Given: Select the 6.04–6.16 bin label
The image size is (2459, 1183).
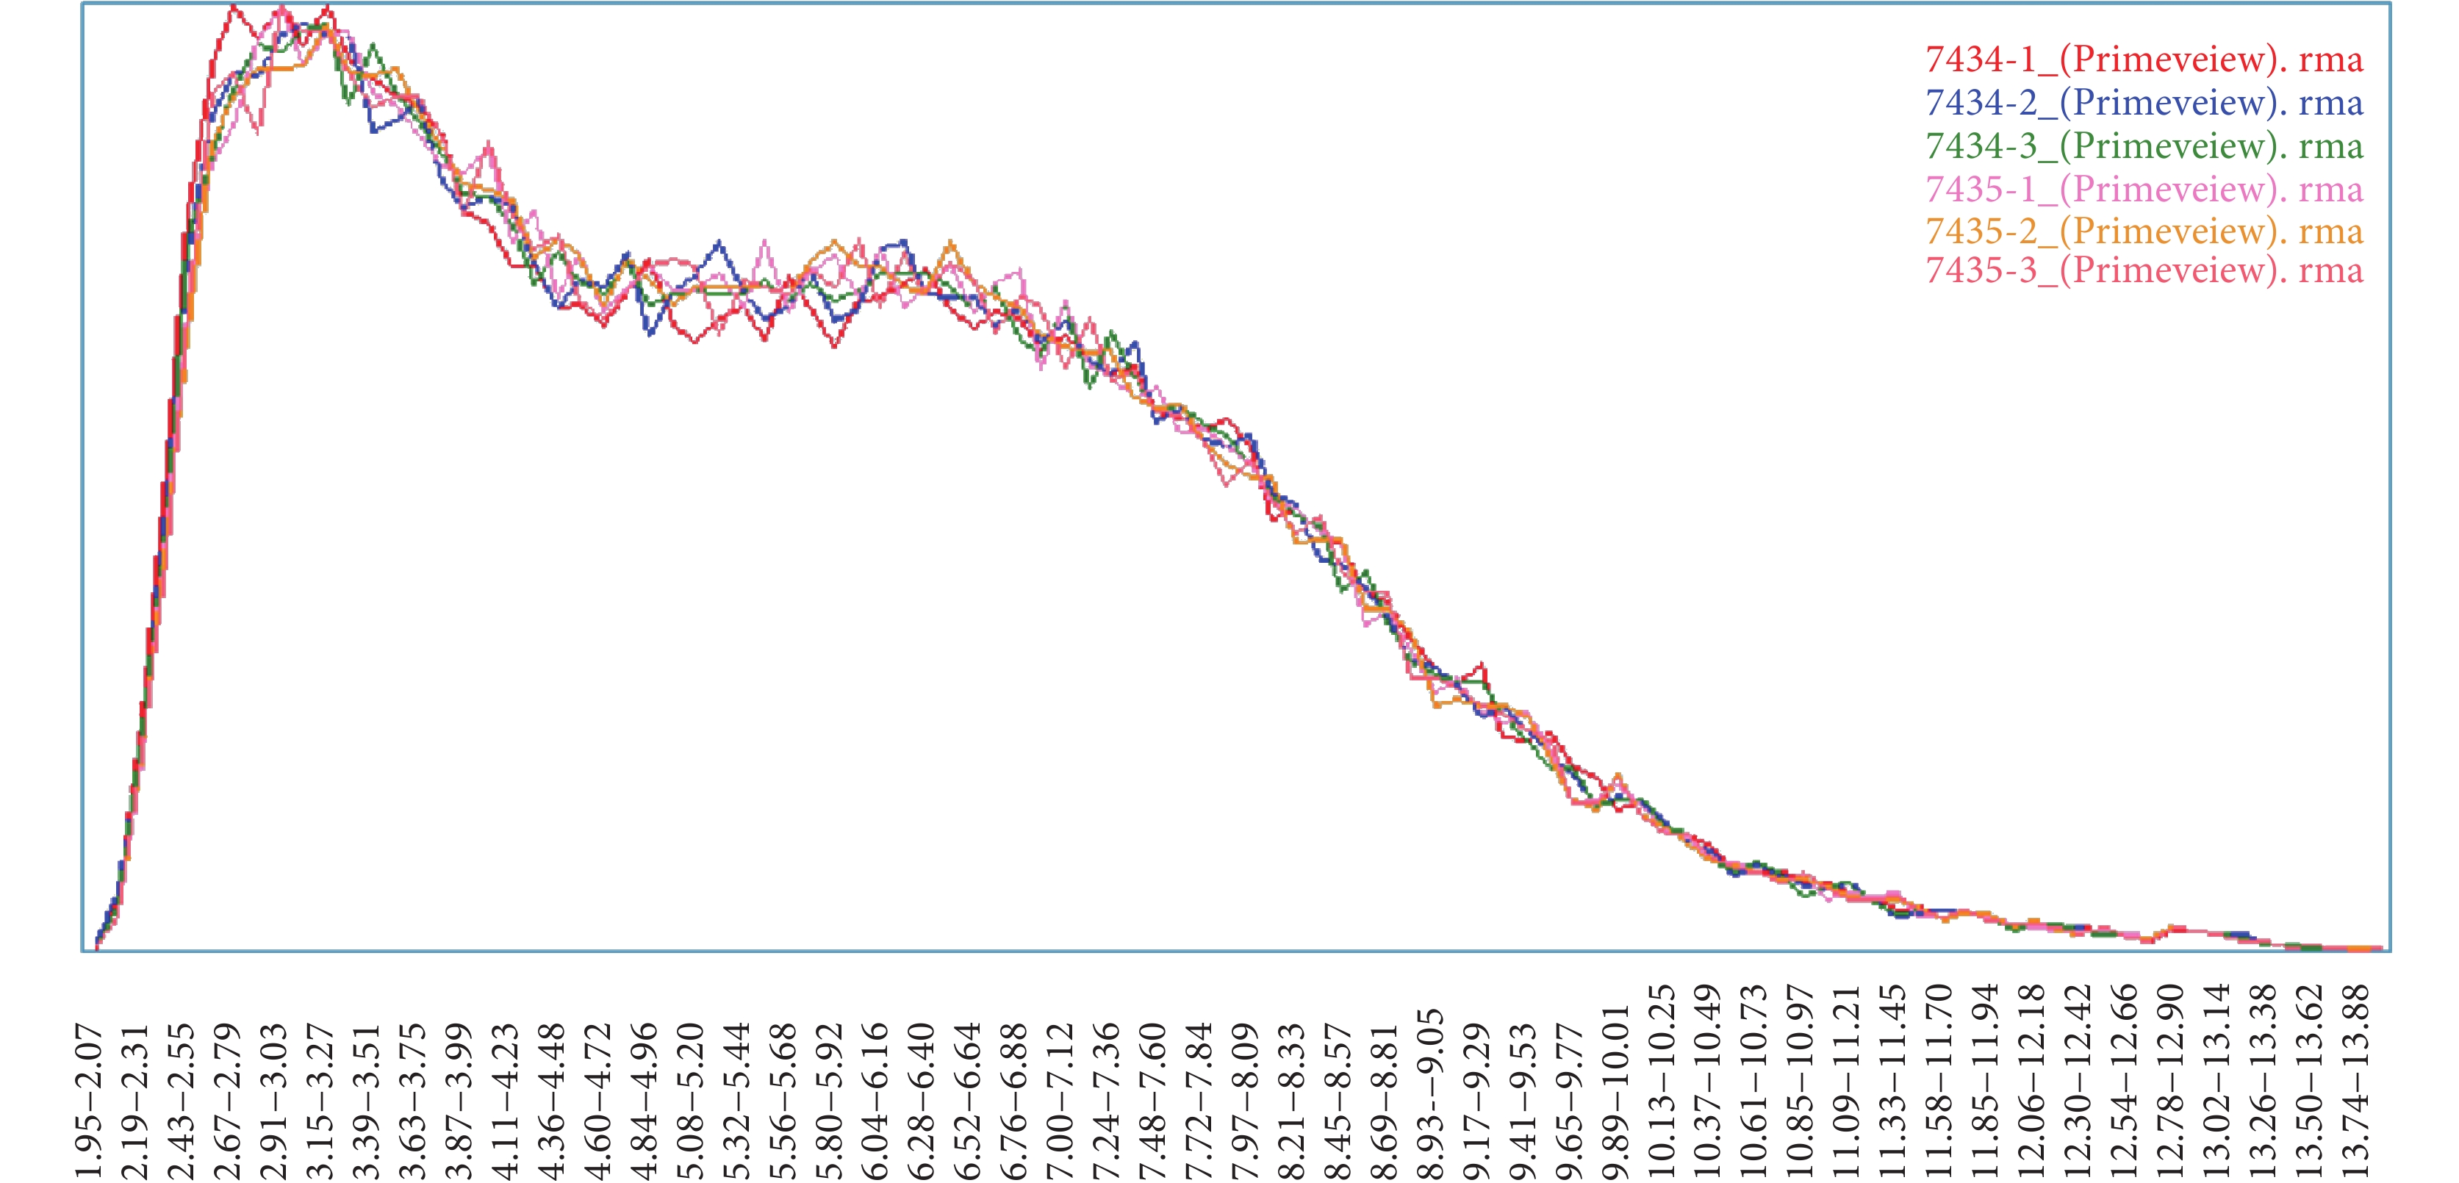Looking at the screenshot, I should [x=875, y=1100].
